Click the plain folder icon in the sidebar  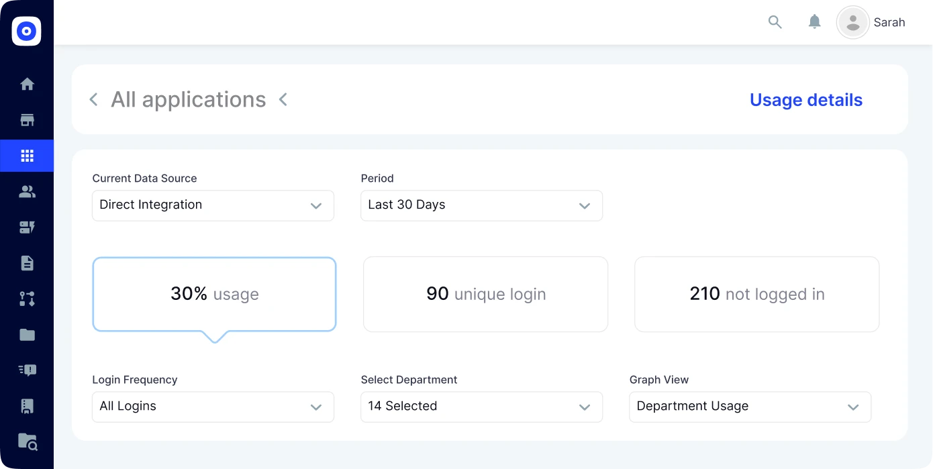(27, 334)
